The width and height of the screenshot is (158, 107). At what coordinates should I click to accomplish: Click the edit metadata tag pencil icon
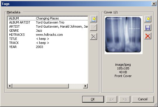[x=94, y=27]
